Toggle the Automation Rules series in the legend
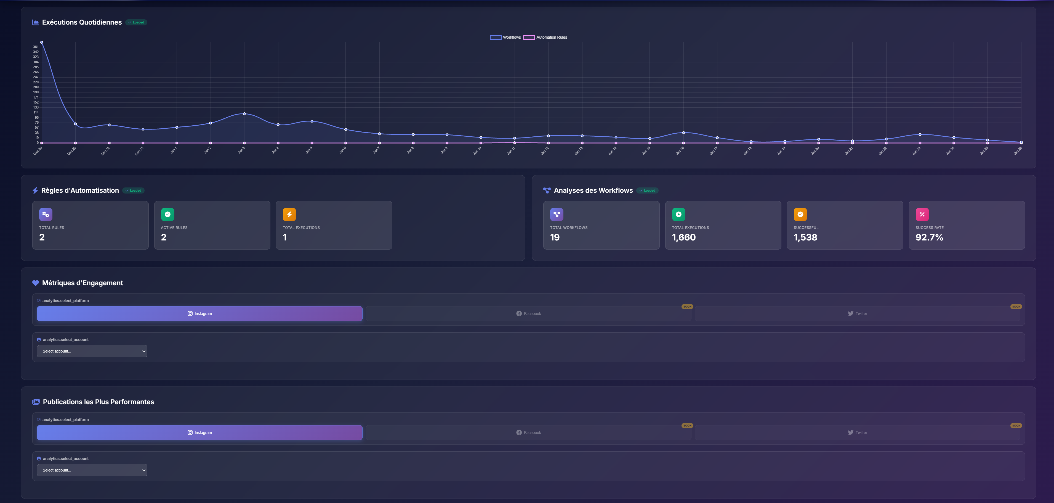The image size is (1054, 503). click(x=545, y=37)
